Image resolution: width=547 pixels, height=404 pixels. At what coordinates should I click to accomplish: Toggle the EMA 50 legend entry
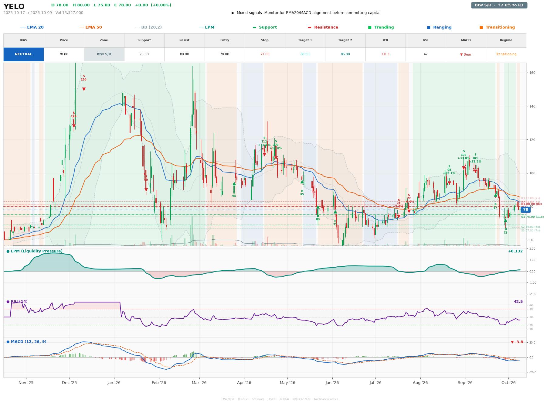click(91, 27)
